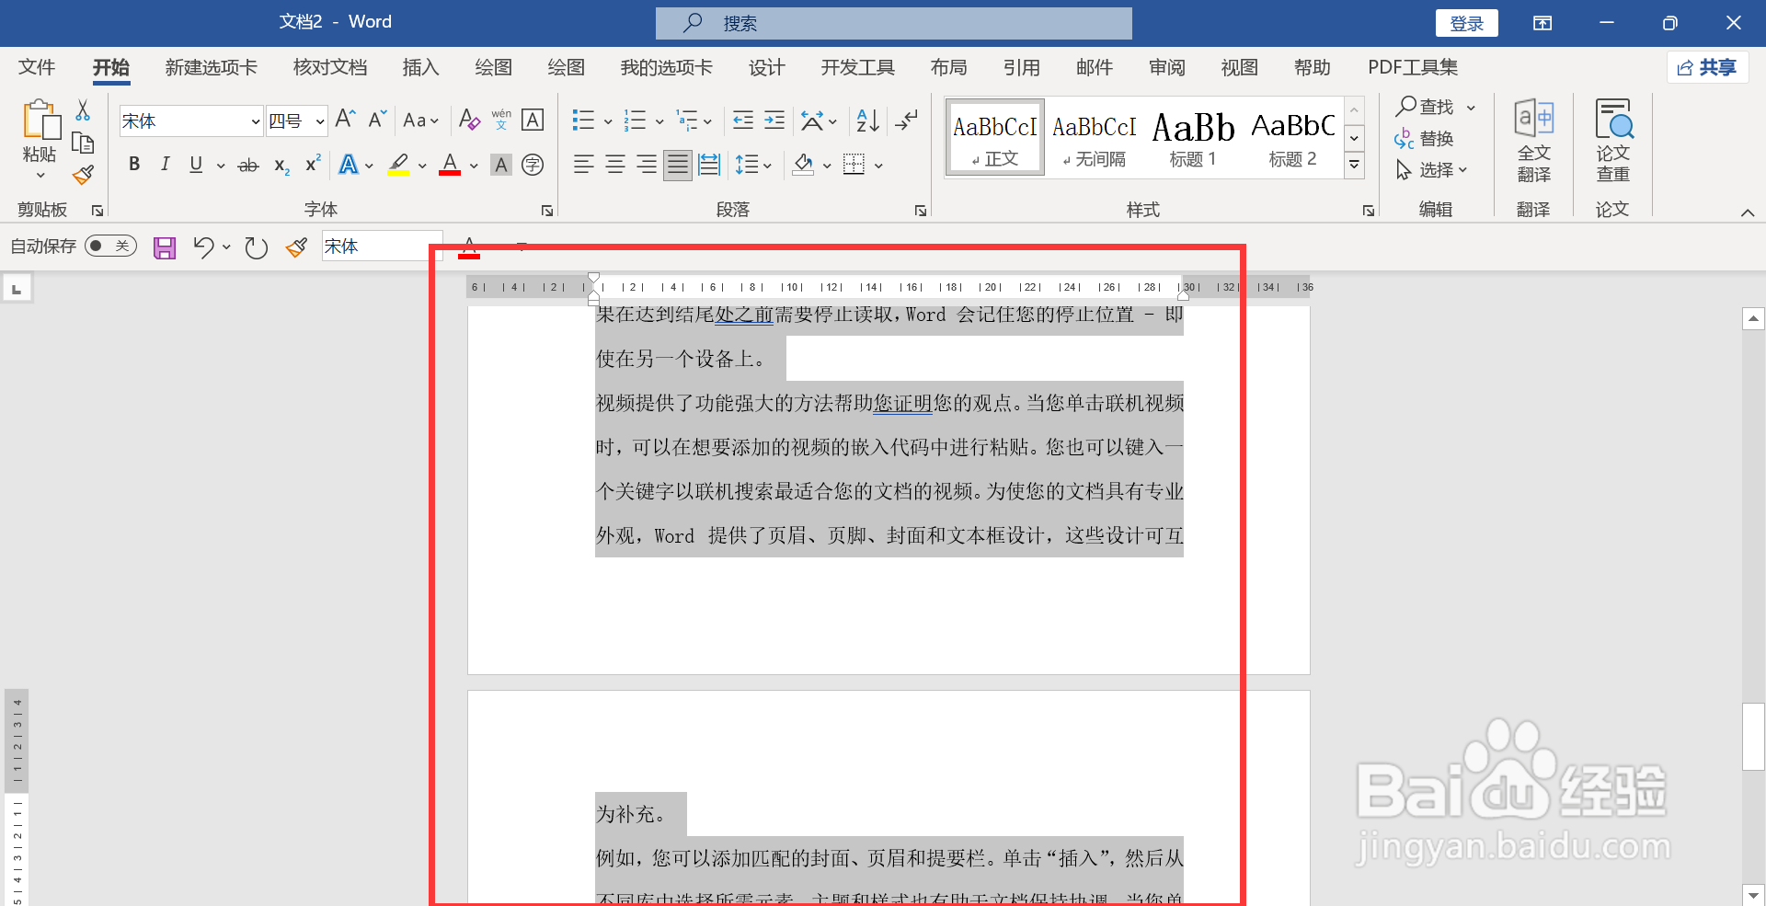This screenshot has width=1766, height=906.
Task: Switch to the Insert (插入) tab
Action: click(420, 67)
